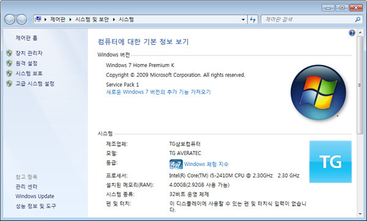367x221 pixels.
Task: Click the Forward navigation arrow button
Action: point(21,20)
